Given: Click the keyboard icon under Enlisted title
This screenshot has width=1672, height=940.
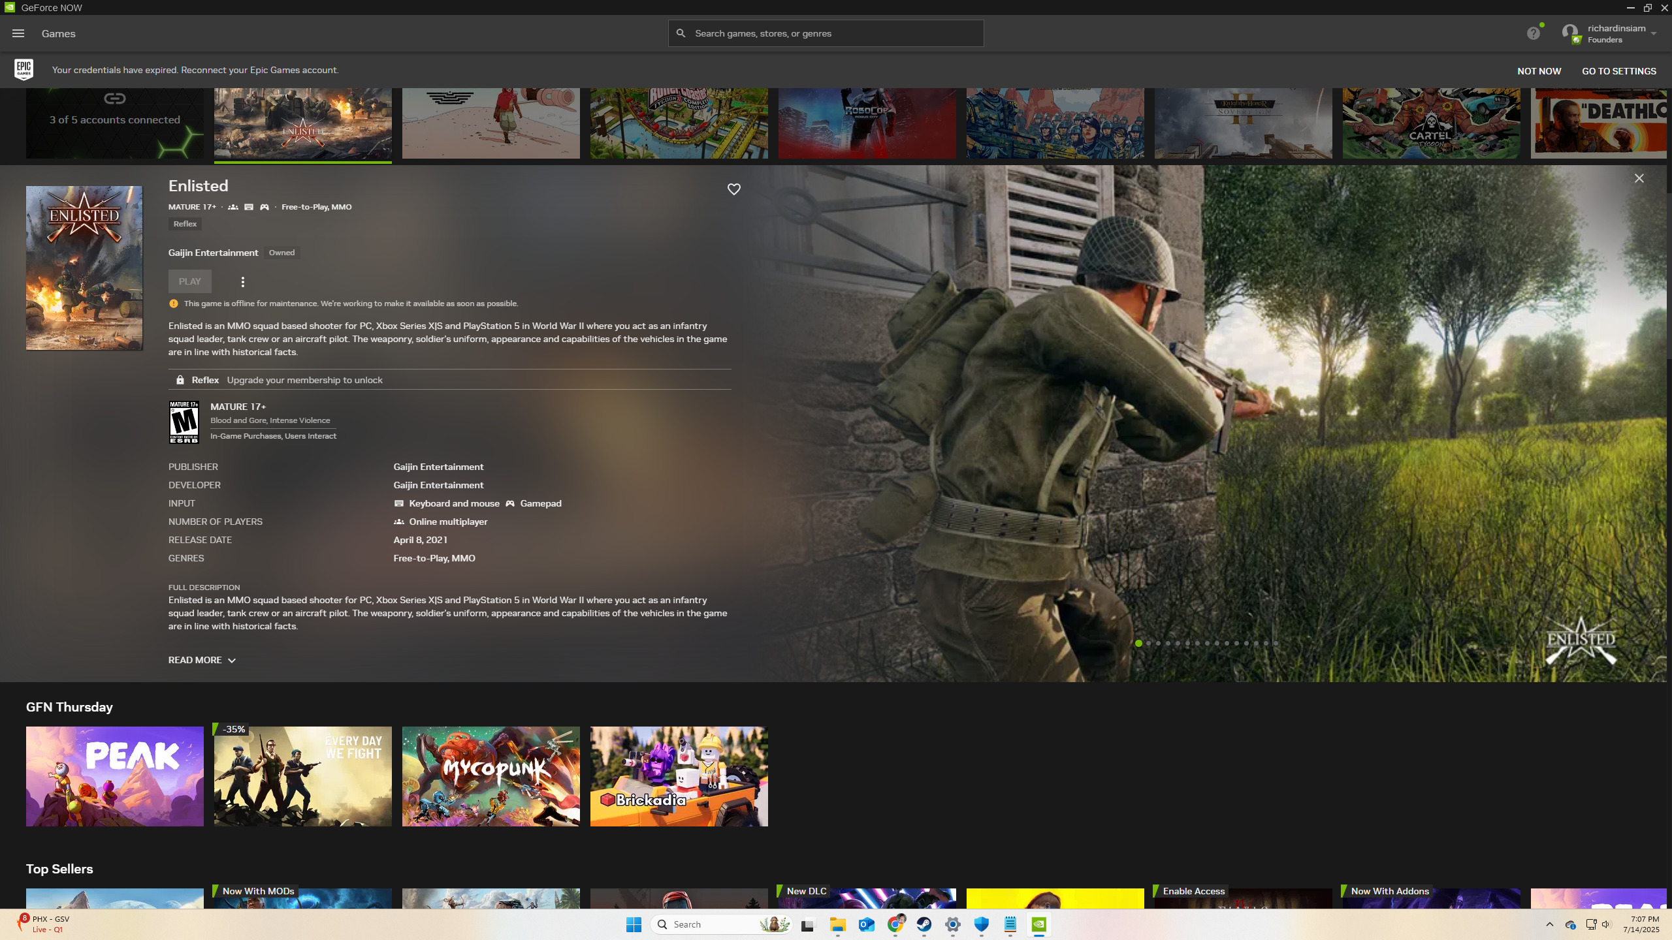Looking at the screenshot, I should click(249, 207).
